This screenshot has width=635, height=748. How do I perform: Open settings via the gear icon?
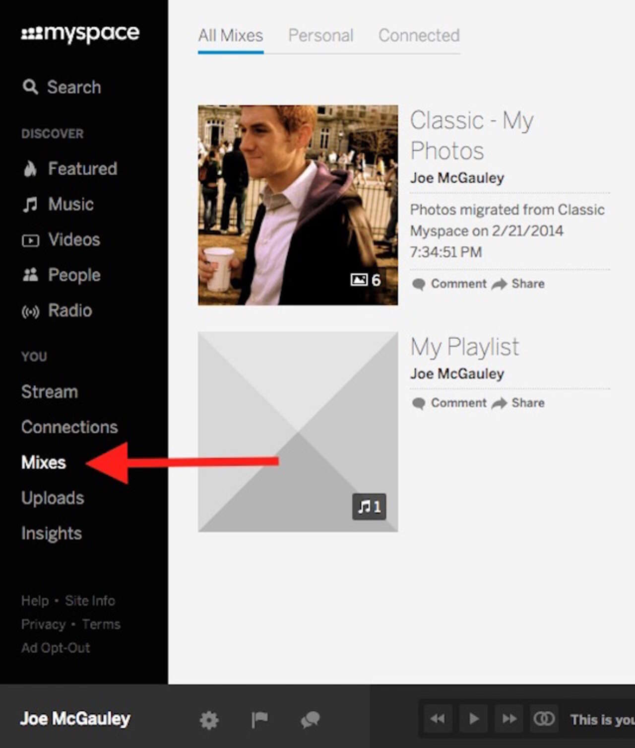209,719
